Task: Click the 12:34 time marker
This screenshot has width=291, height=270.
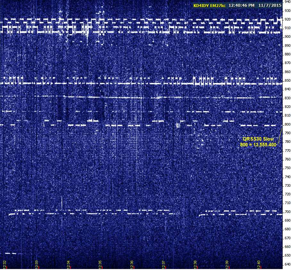Action: tap(68, 264)
